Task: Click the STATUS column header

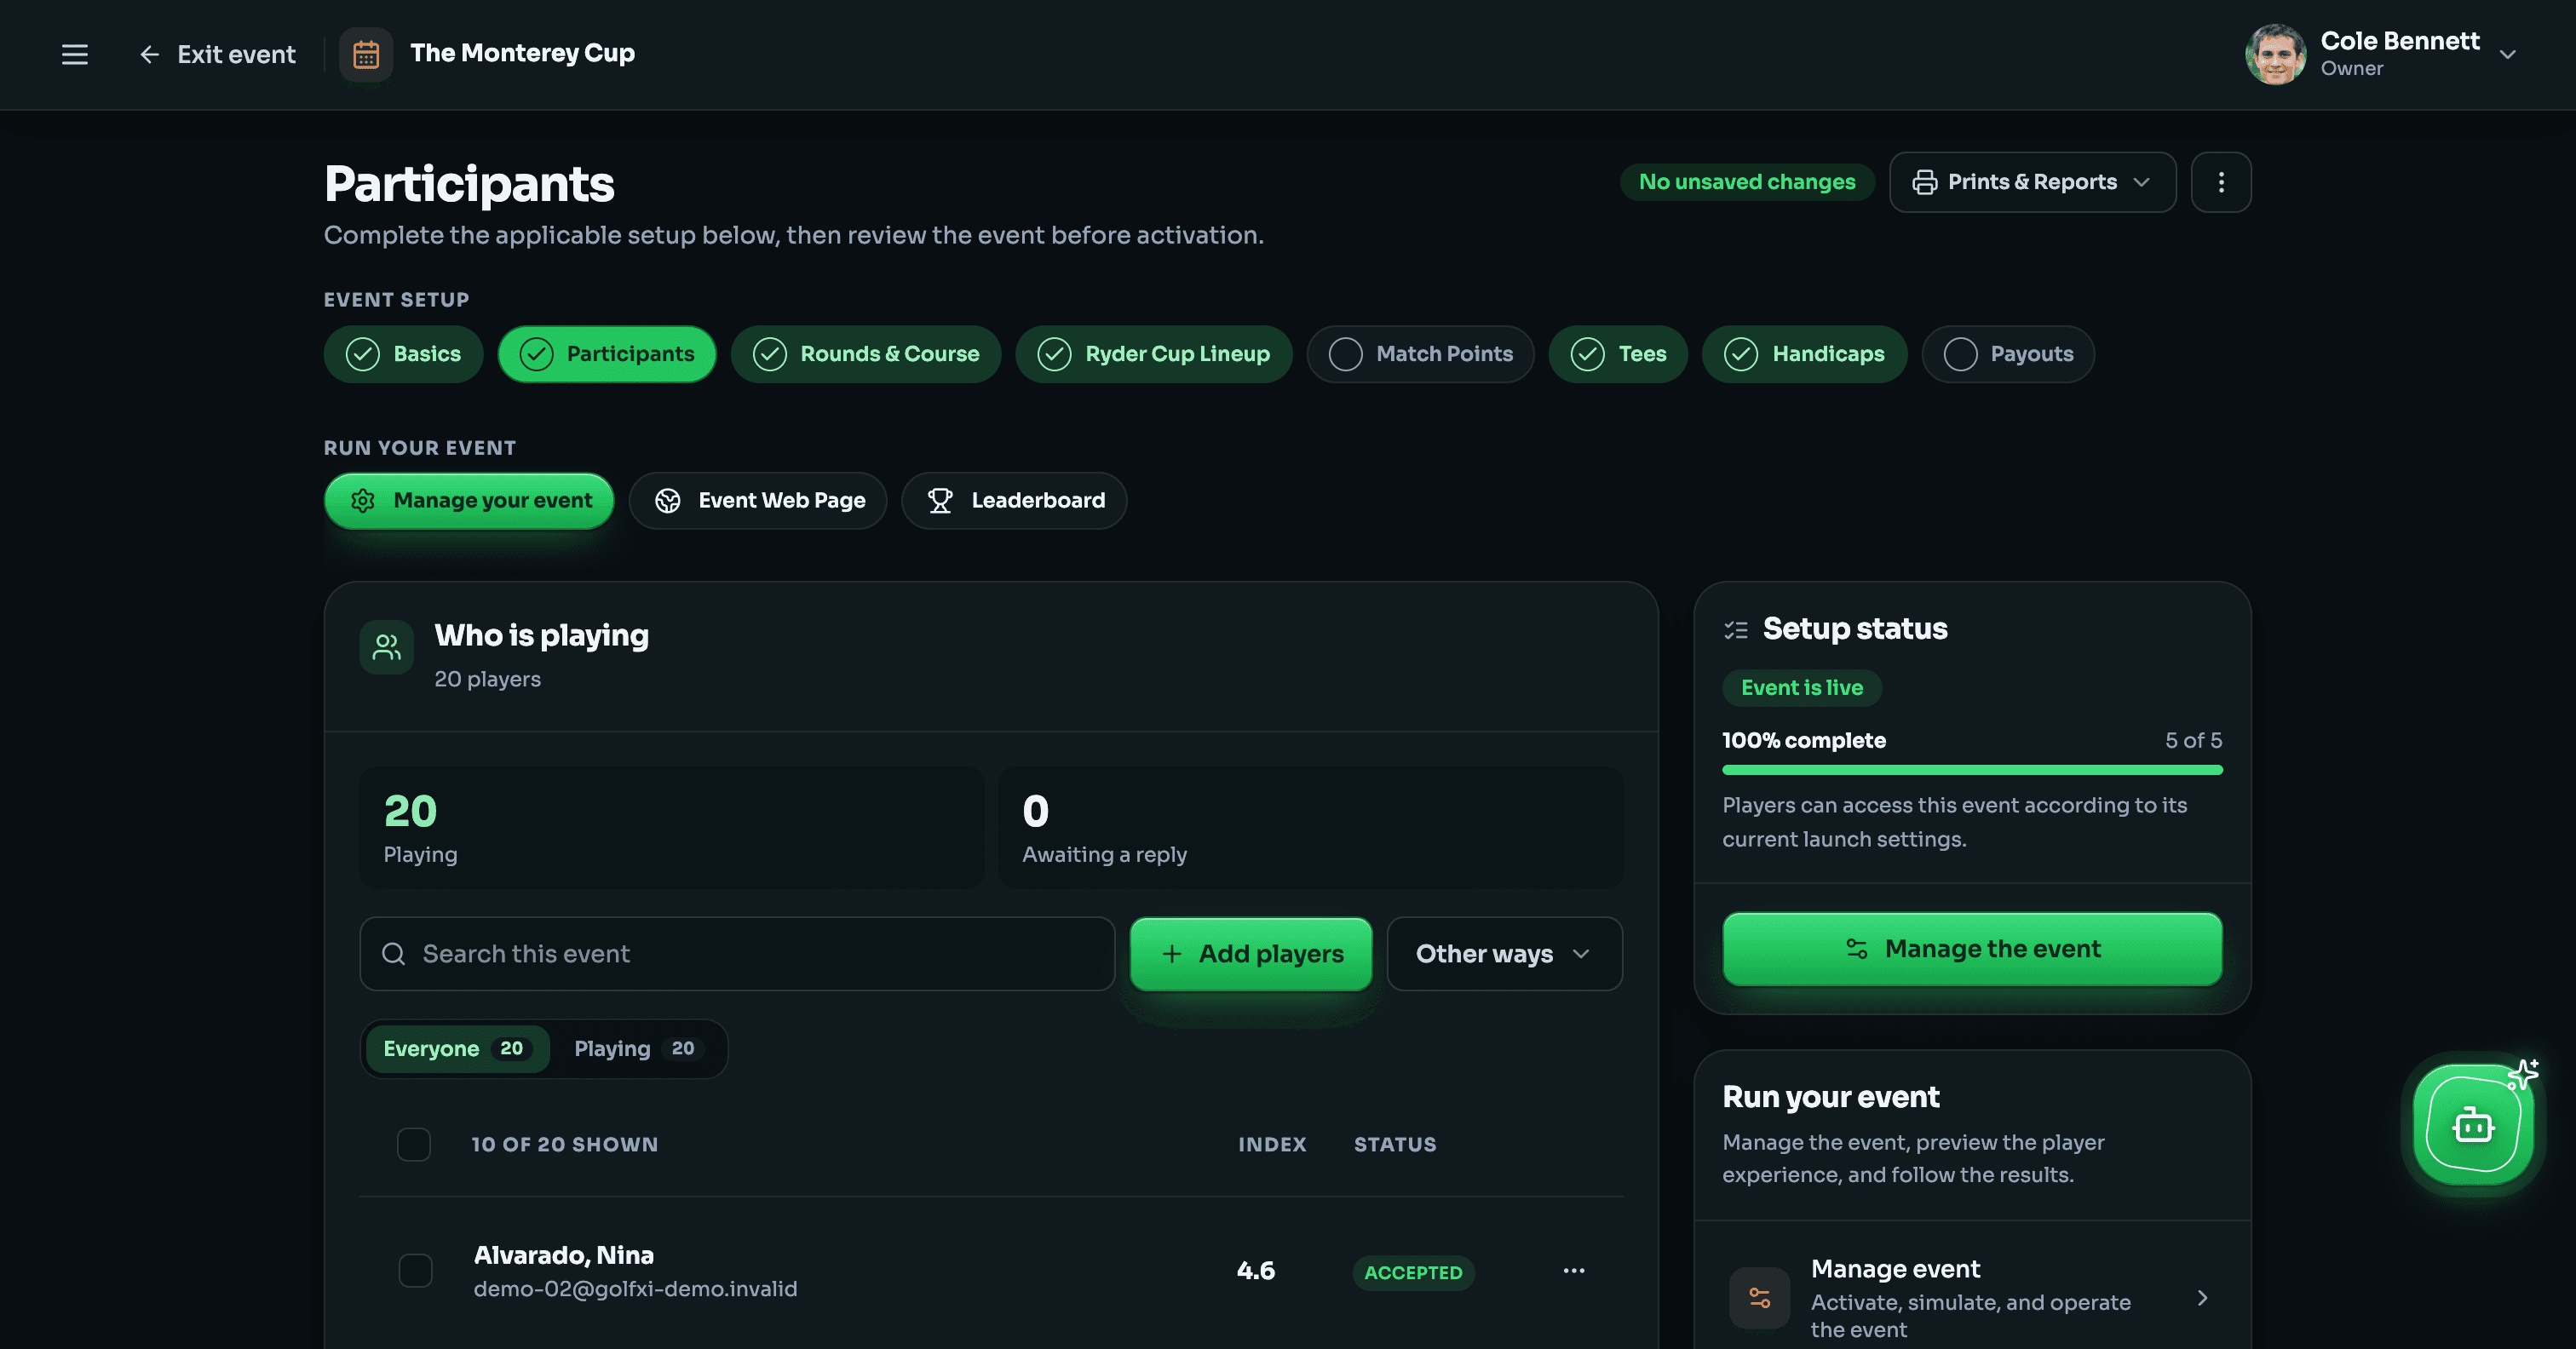Action: [1395, 1144]
